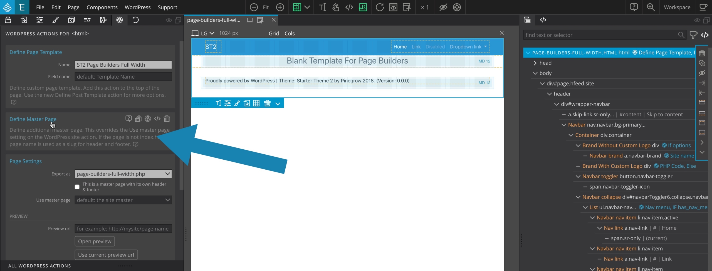Click the Grid option in page view bar
This screenshot has height=271, width=712.
coord(274,33)
